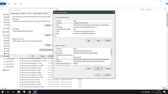Click system variables scroll-up arrow
The image size is (168, 94).
[x=111, y=49]
